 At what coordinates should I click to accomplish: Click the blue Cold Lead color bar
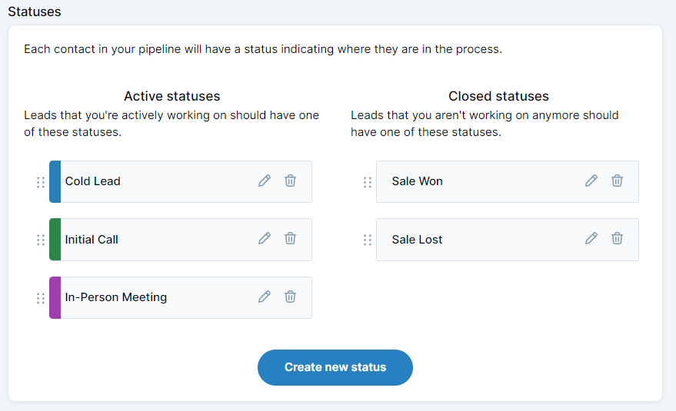tap(55, 182)
